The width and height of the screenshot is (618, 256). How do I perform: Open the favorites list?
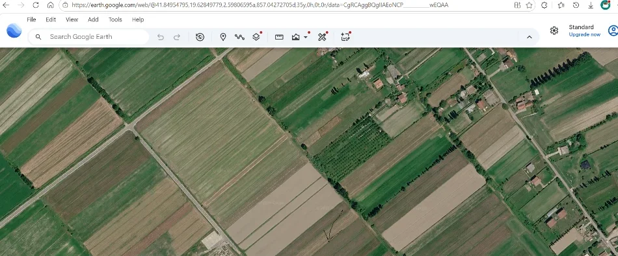[561, 5]
